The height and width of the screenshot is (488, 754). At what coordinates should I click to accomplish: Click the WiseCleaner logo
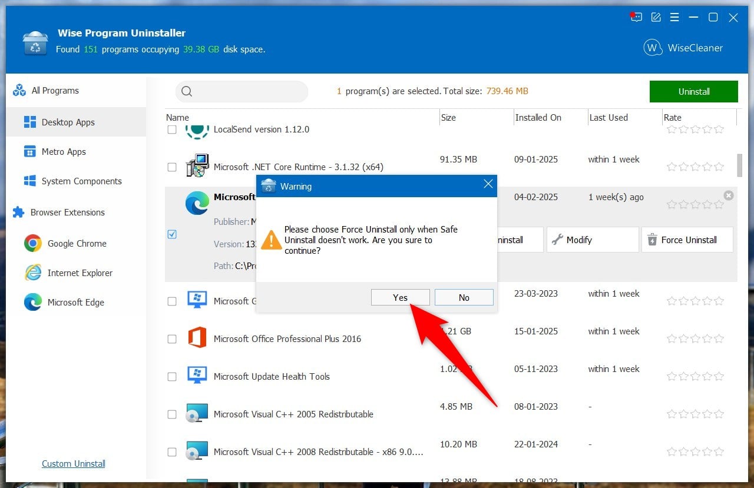coord(683,48)
